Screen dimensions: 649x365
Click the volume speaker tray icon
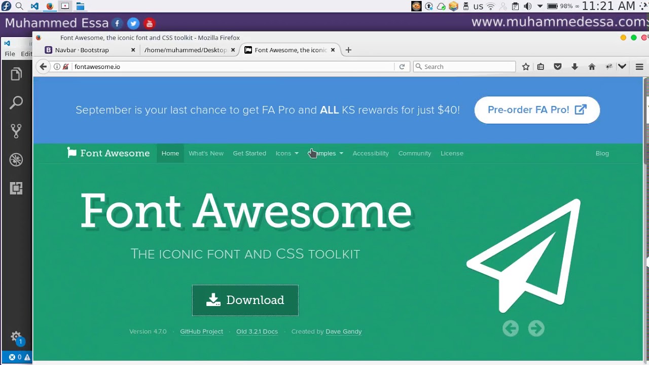coord(527,6)
